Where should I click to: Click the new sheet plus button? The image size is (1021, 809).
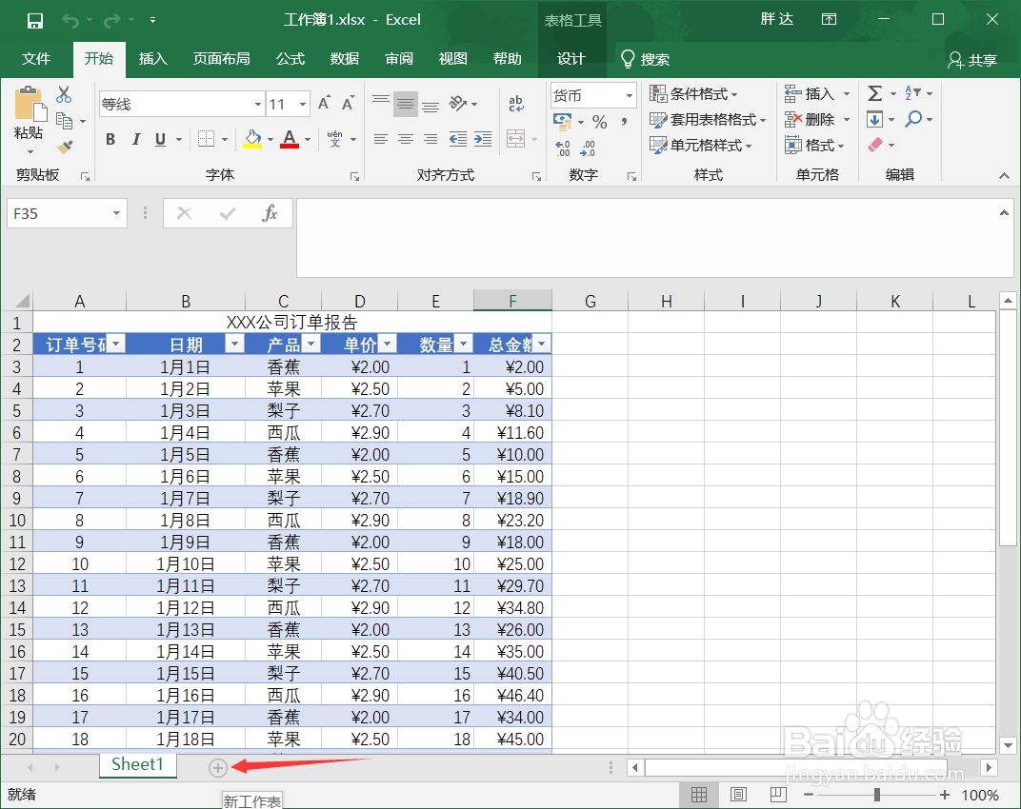217,768
